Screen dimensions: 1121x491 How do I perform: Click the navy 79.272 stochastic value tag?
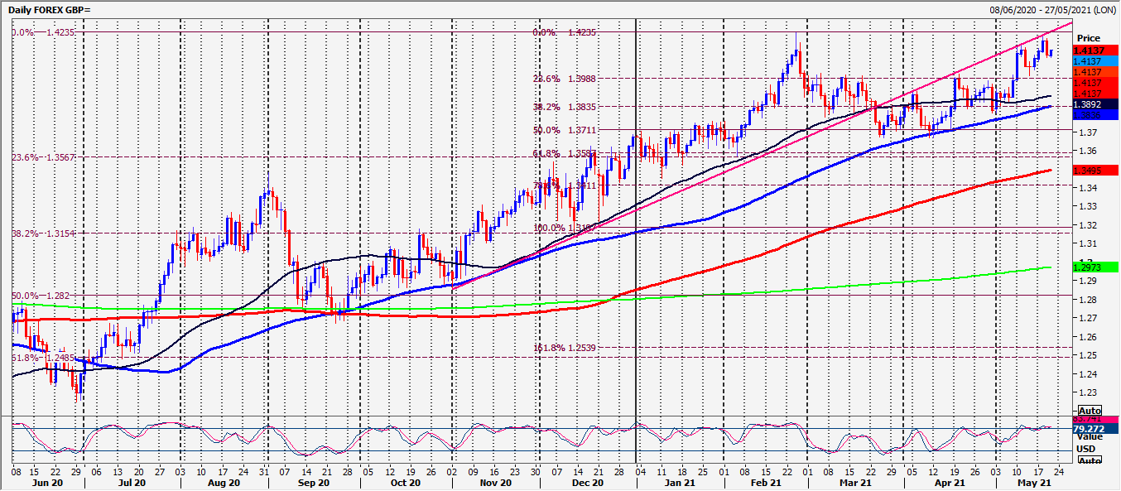1090,429
